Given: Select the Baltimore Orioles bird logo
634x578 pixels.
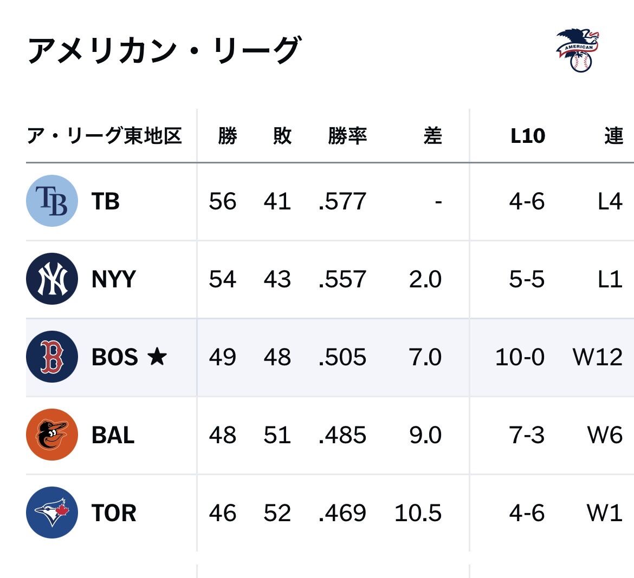Looking at the screenshot, I should pos(52,435).
